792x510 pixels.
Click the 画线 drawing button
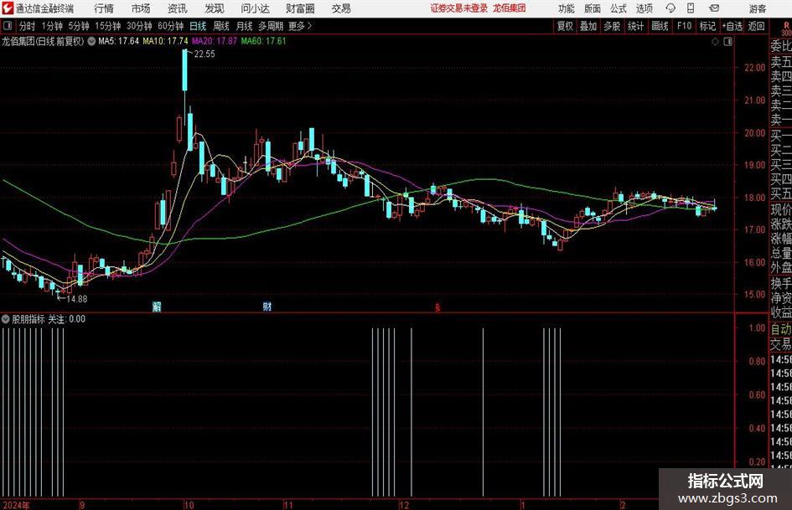(660, 26)
